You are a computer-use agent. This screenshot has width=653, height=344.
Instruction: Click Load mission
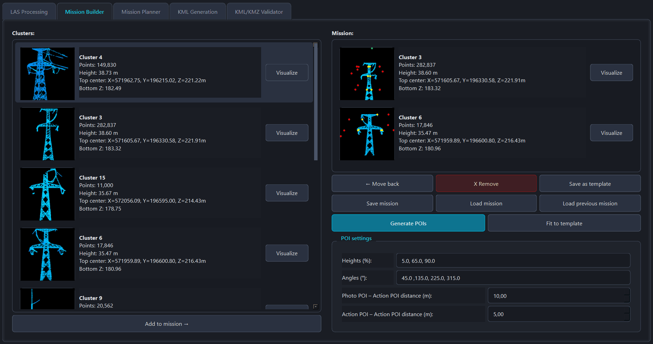coord(486,203)
